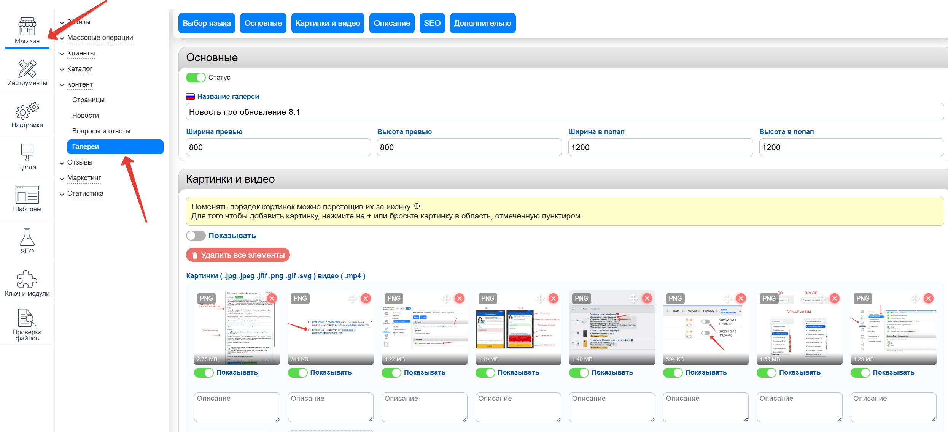Switch to the SEO tab

[432, 23]
